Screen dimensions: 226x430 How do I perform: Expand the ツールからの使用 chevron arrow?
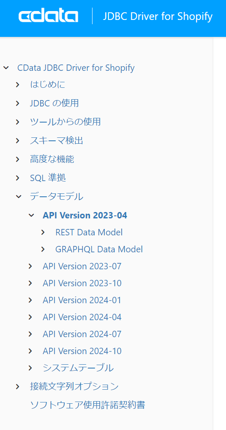18,122
